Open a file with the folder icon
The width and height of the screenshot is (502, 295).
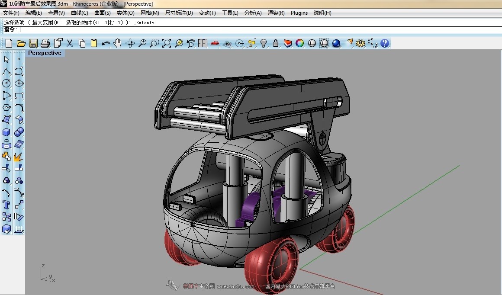[x=21, y=43]
